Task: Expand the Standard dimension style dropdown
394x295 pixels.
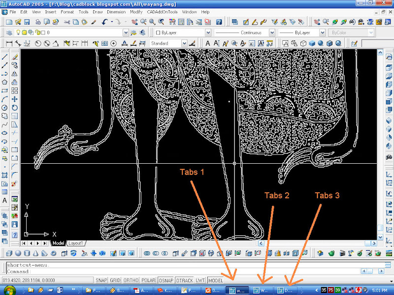Action: coord(184,43)
